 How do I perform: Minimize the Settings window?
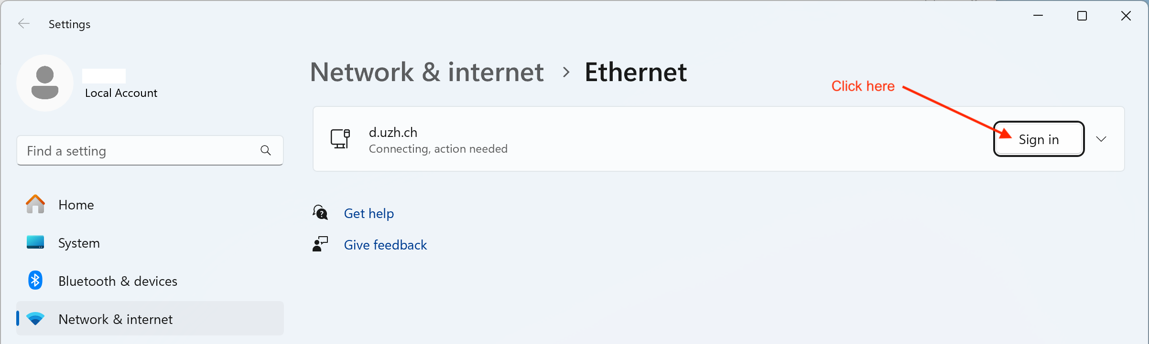coord(1038,16)
